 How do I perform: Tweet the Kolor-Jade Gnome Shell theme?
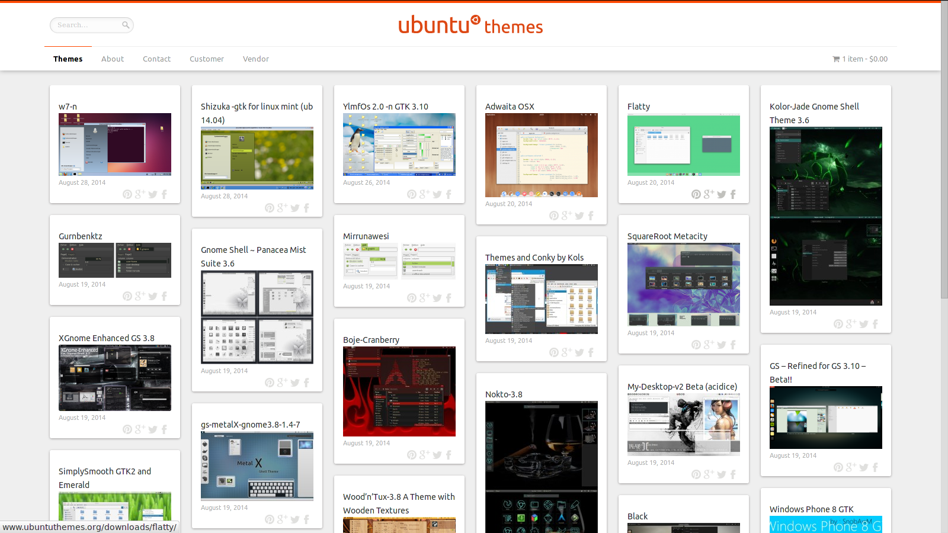(x=864, y=324)
